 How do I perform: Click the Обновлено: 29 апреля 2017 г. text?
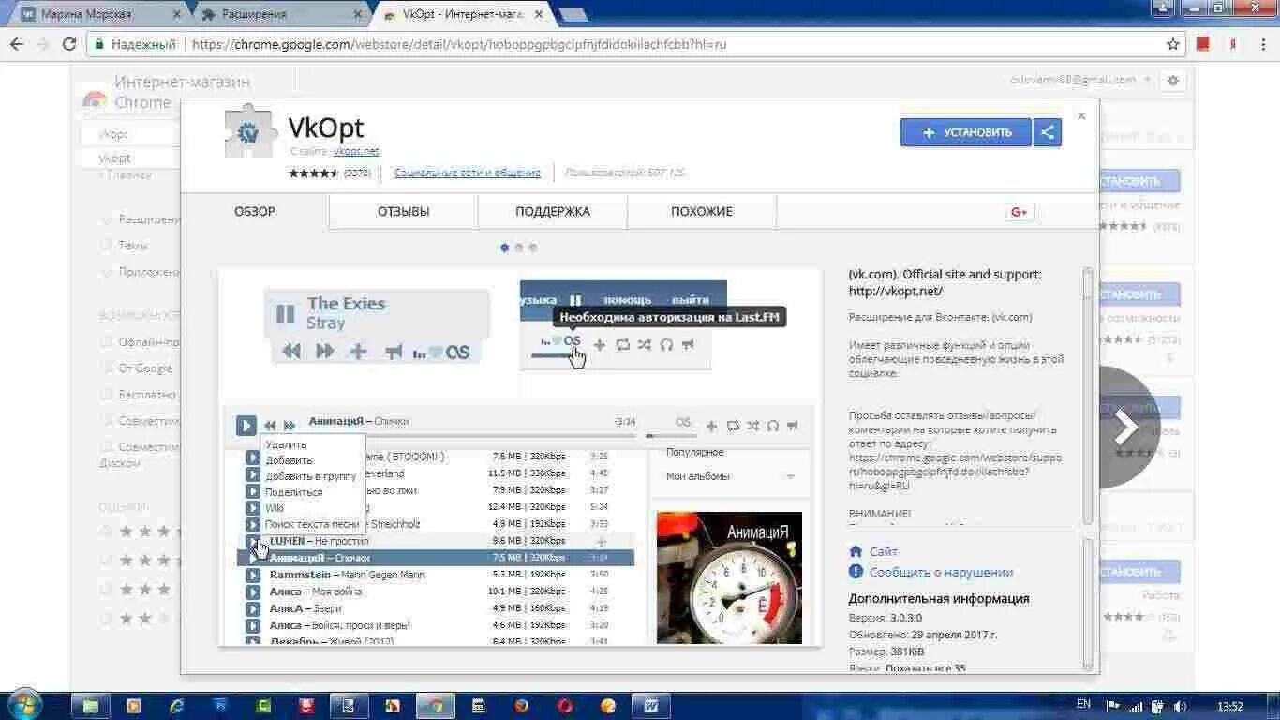(x=923, y=635)
